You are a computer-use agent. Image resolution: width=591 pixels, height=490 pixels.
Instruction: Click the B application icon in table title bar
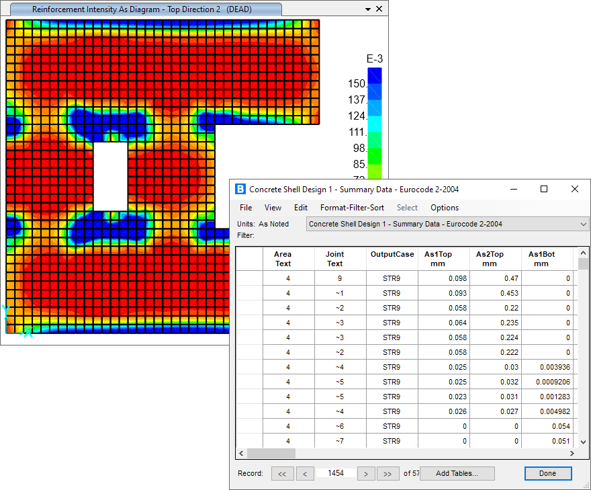[240, 190]
